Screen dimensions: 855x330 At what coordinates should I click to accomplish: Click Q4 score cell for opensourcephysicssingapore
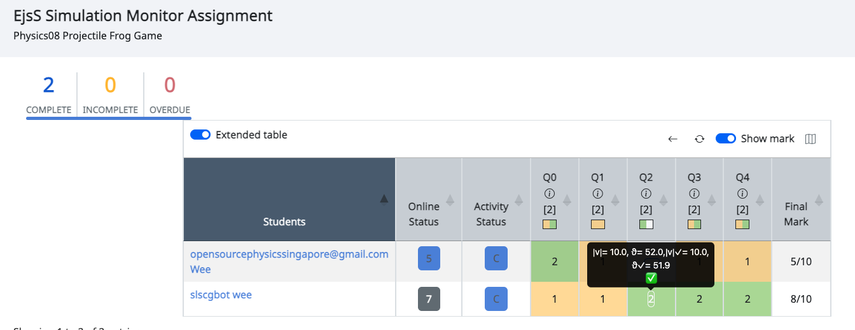pos(747,261)
